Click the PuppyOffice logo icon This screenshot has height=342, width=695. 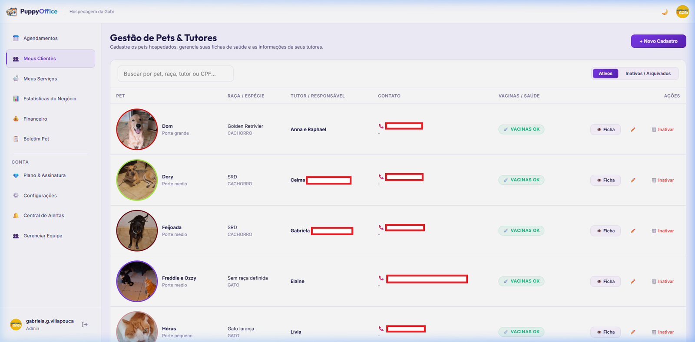point(12,12)
